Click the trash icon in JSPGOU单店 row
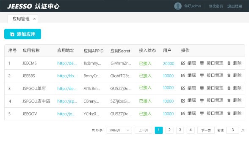This screenshot has width=249, height=152. (229, 88)
